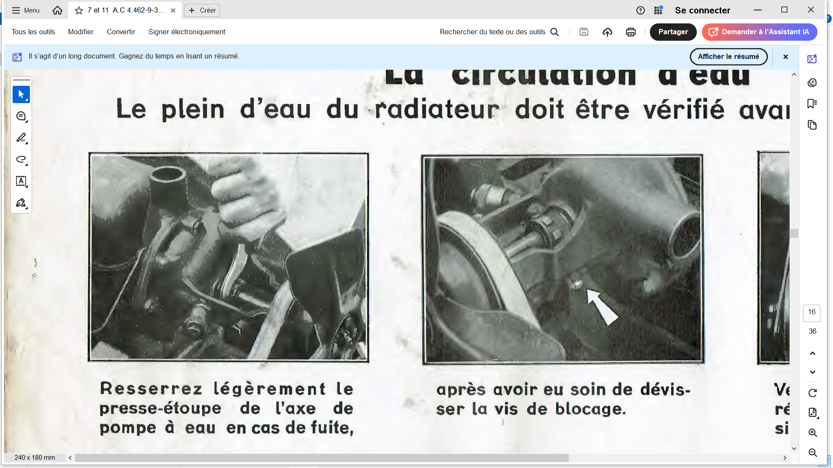Screen dimensions: 833x468
Task: Select the add comment tool
Action: click(21, 116)
